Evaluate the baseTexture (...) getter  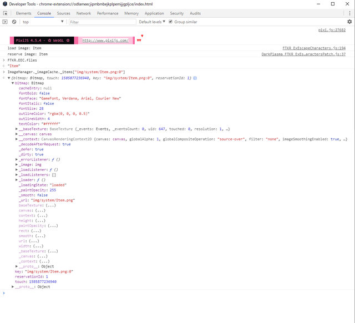50,205
